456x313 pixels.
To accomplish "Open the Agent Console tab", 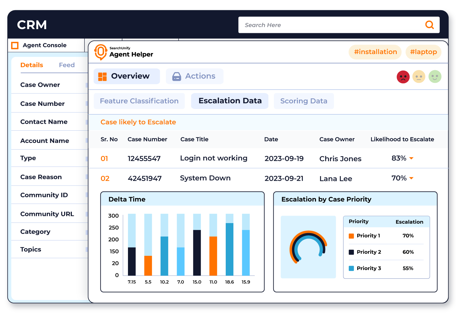I will [46, 45].
